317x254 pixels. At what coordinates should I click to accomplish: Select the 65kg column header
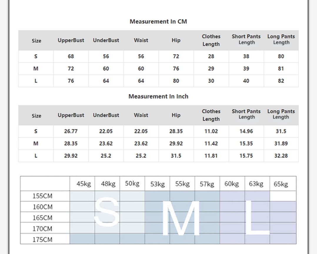[281, 184]
